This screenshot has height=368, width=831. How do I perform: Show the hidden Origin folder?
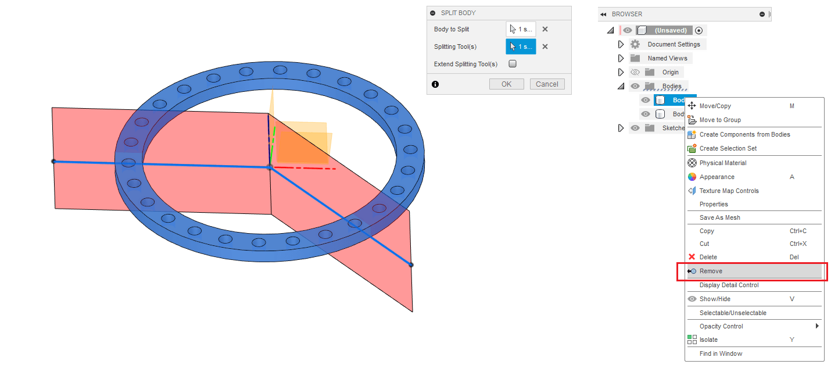(635, 72)
